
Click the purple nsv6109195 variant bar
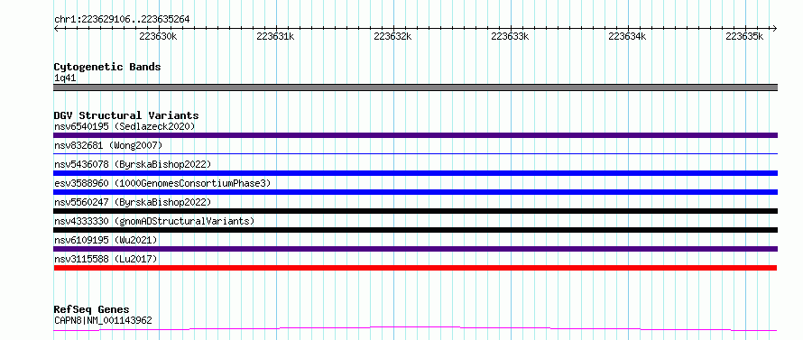[x=415, y=249]
